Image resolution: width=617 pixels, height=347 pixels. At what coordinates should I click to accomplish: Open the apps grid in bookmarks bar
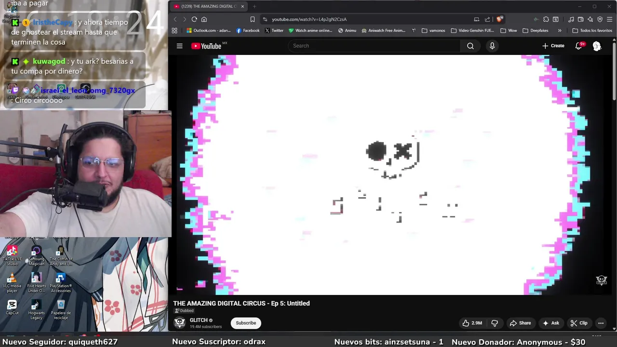174,30
